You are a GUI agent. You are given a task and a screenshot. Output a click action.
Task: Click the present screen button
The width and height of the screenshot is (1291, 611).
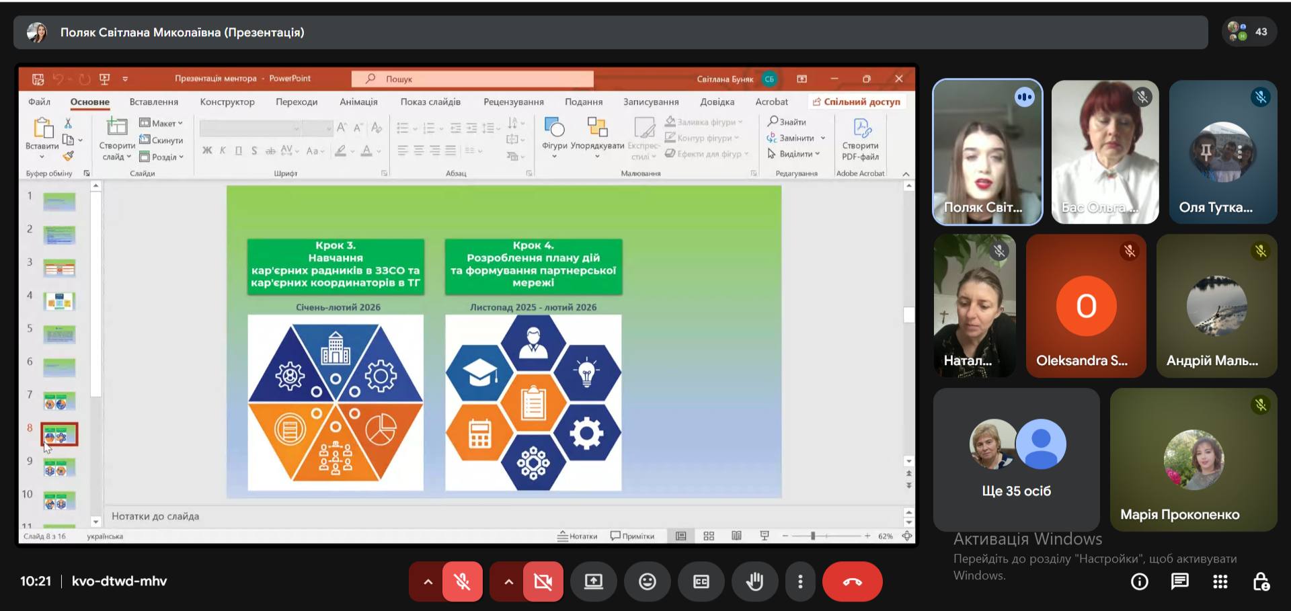pyautogui.click(x=593, y=581)
